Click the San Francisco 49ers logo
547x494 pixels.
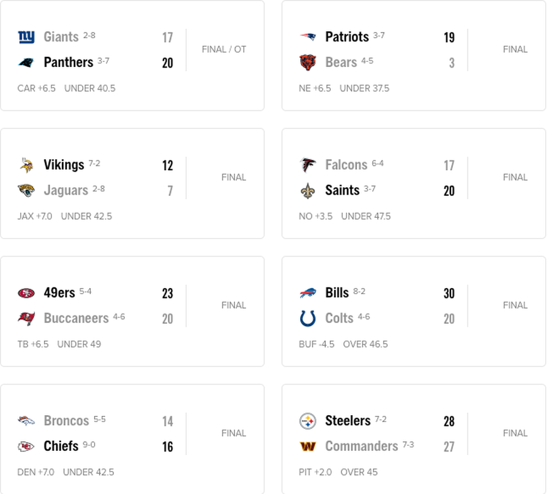click(26, 293)
